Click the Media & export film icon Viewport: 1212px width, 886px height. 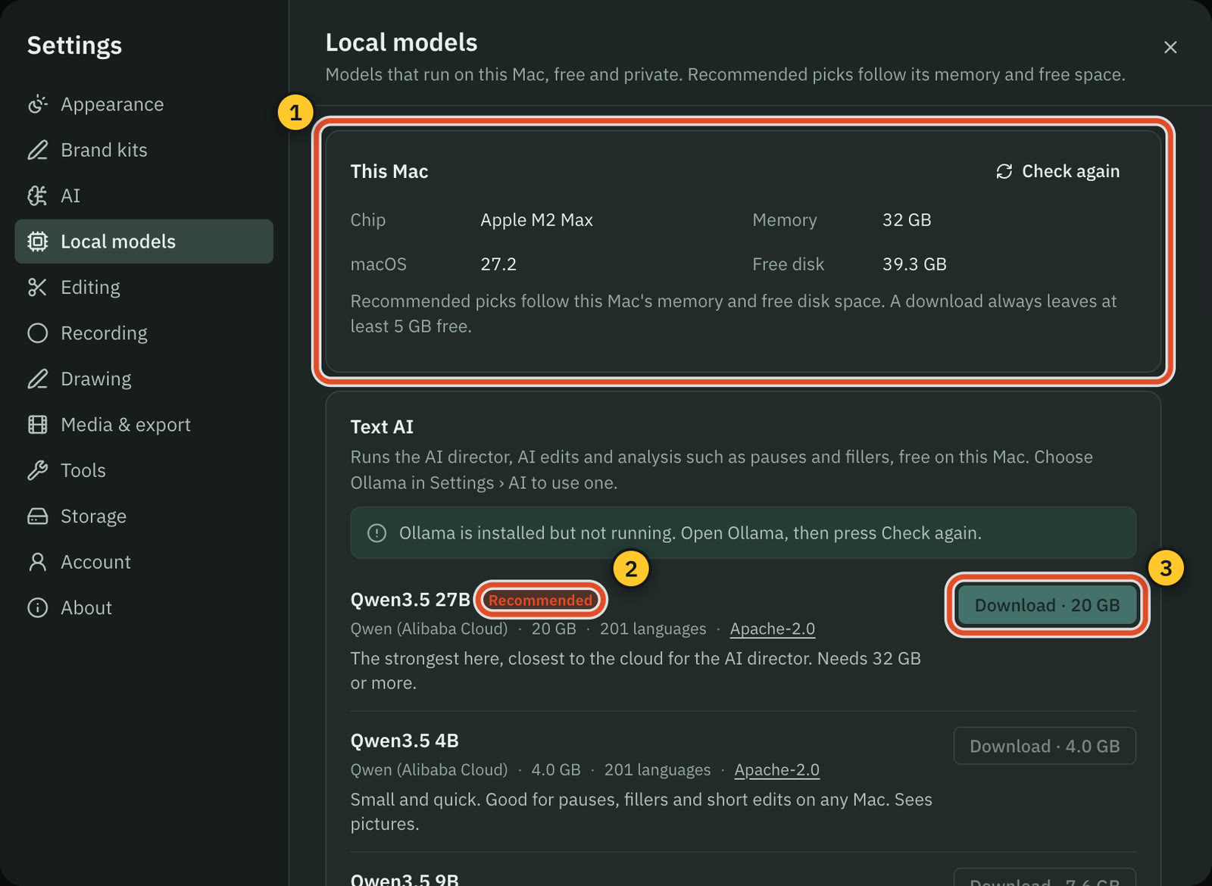pos(37,425)
